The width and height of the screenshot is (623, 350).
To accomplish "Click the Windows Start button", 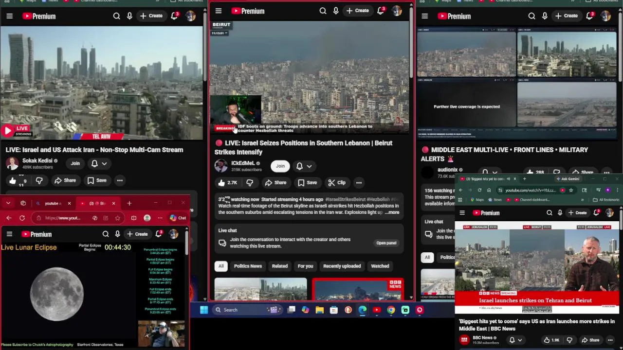I will click(204, 310).
